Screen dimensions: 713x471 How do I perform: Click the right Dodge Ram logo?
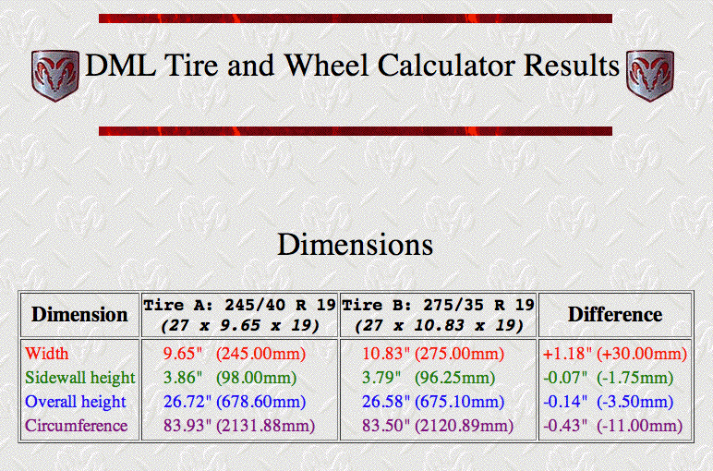click(649, 75)
